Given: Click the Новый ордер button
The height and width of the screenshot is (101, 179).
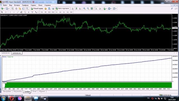Looking at the screenshot, I should (37, 8).
